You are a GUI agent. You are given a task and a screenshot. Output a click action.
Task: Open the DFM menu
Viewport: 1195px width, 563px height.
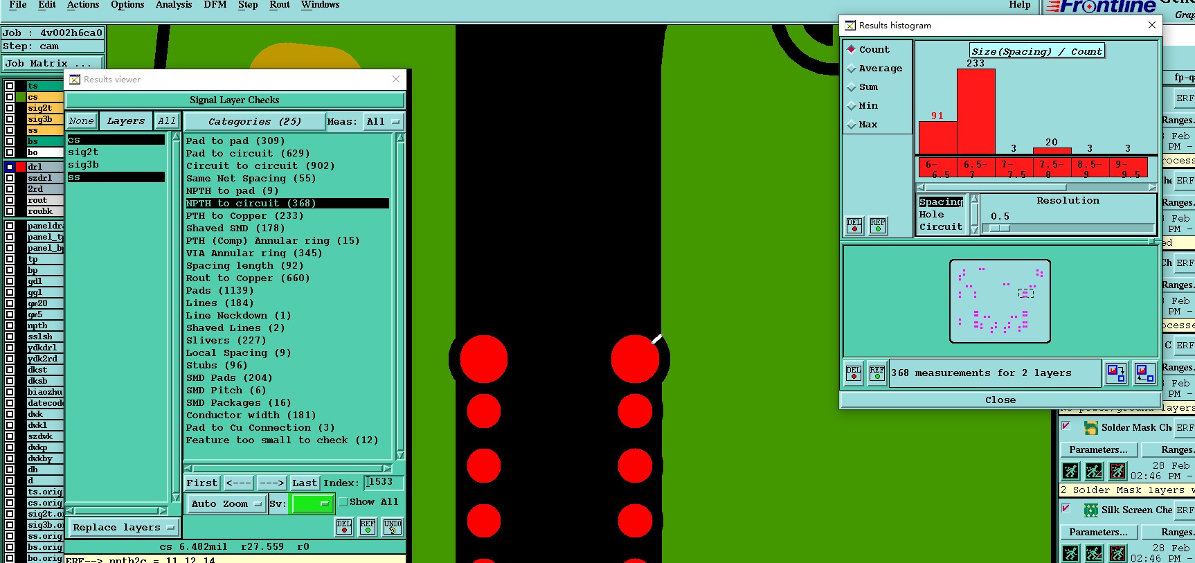215,5
